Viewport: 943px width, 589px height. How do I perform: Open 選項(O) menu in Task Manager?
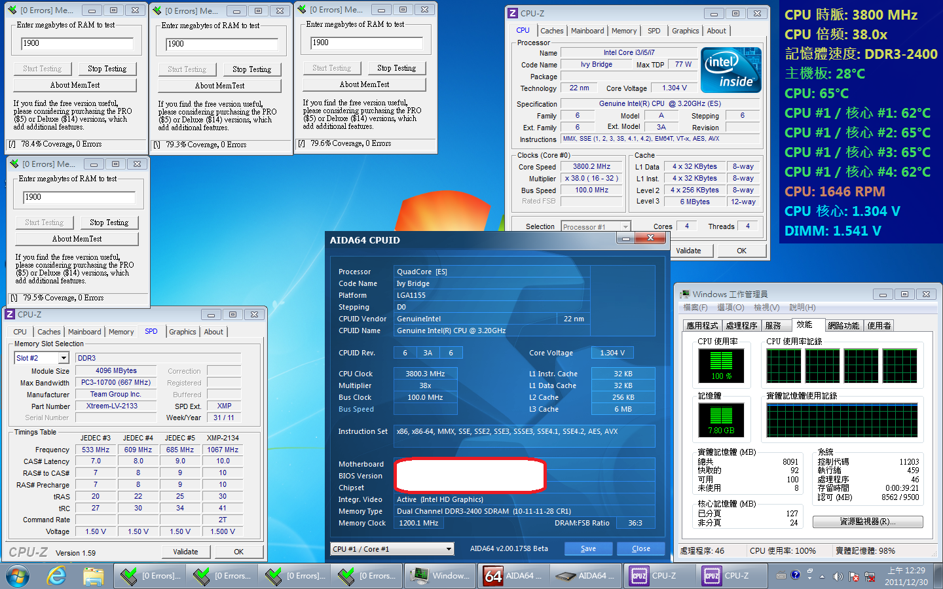(x=731, y=308)
